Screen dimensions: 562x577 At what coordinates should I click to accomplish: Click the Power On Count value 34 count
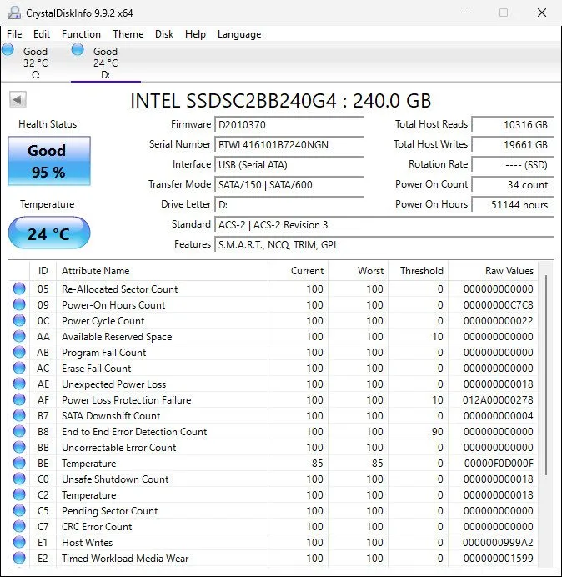point(512,184)
